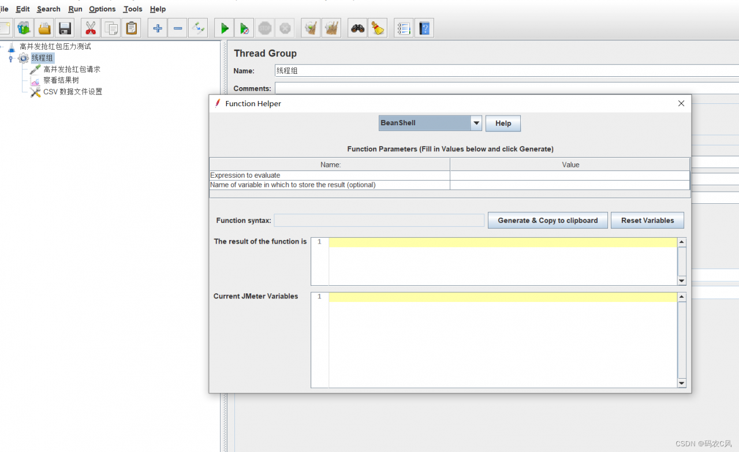Click Start no pauses icon
Screen dimensions: 739x452
[244, 28]
